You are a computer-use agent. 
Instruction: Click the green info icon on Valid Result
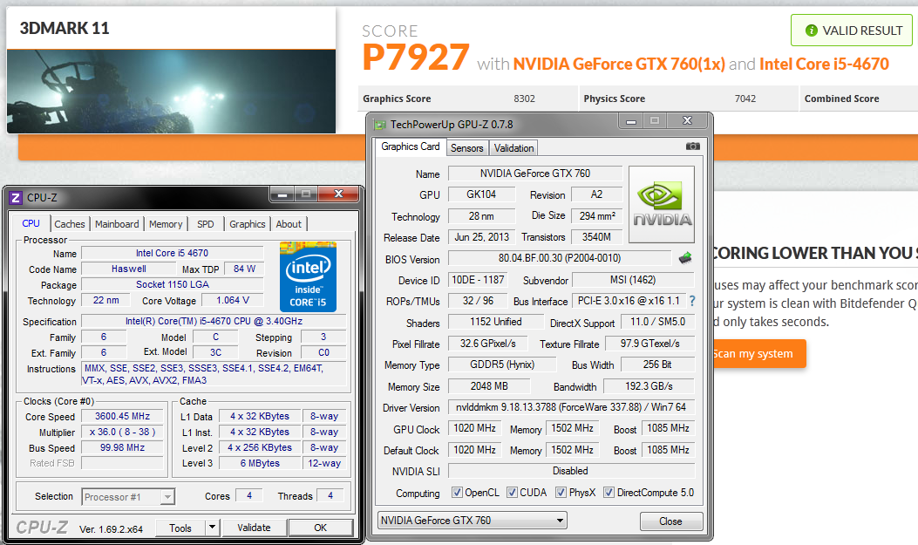(x=812, y=31)
